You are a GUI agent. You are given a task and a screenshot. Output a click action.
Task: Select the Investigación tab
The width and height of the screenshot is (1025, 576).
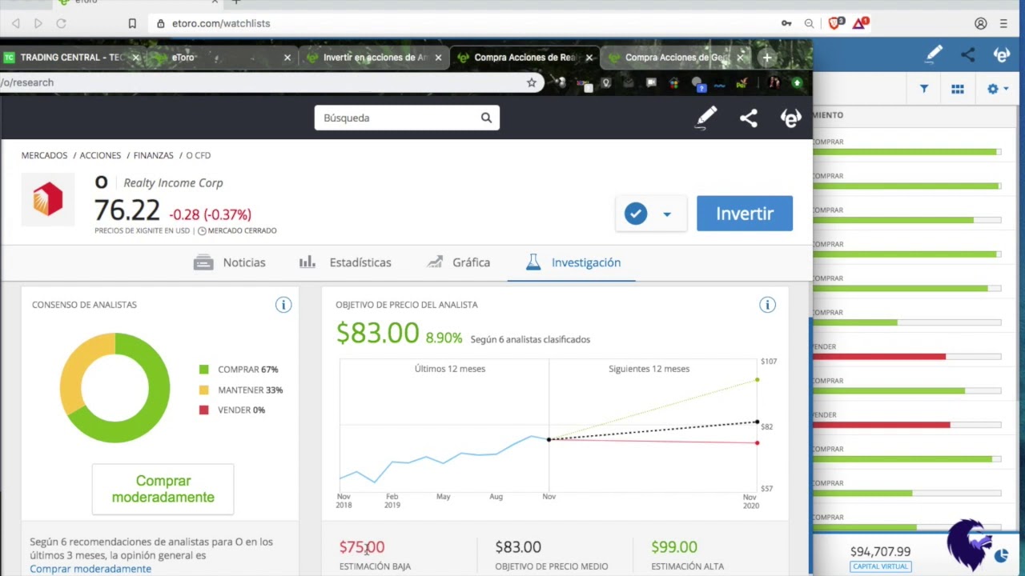pyautogui.click(x=573, y=262)
